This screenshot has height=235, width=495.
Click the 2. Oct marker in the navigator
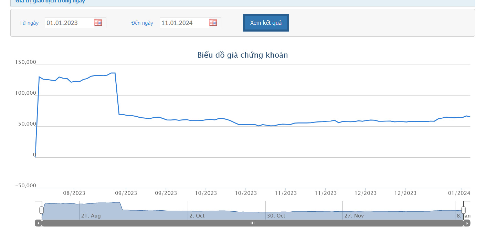coord(197,216)
